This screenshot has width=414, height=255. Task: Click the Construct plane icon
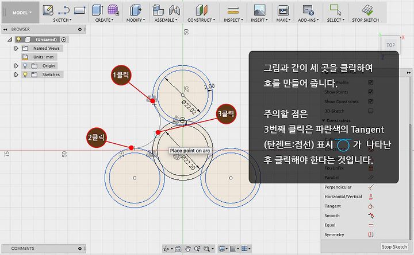point(201,10)
